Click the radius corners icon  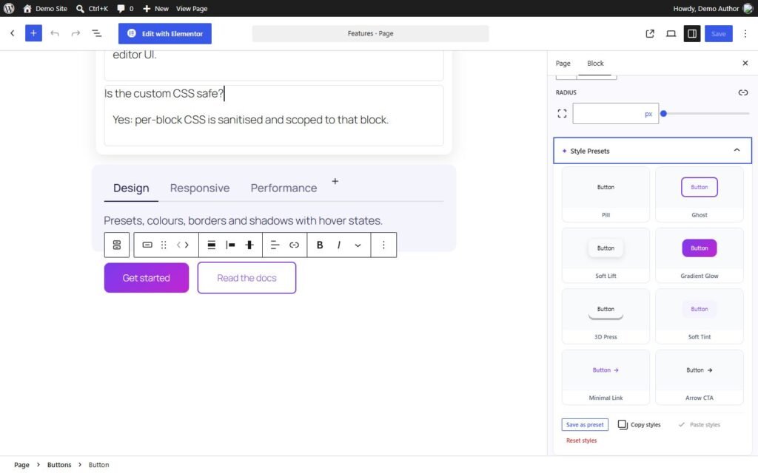(562, 113)
